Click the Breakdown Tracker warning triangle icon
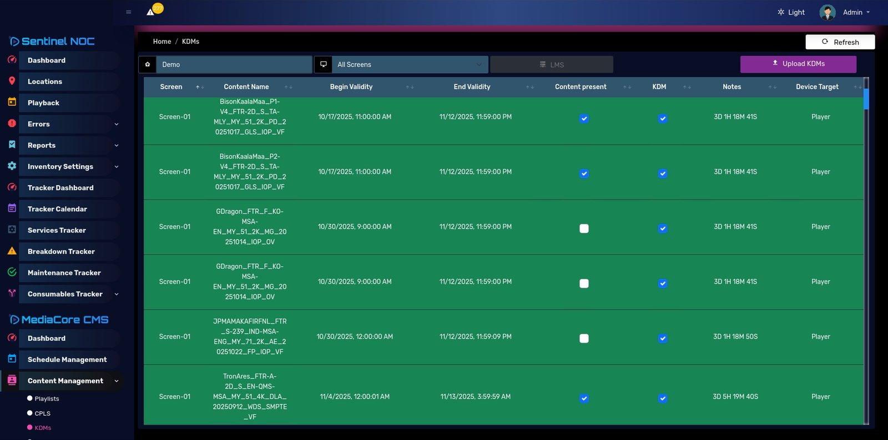This screenshot has height=440, width=888. 12,251
